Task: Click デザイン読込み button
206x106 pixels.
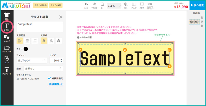Action: 41,5
